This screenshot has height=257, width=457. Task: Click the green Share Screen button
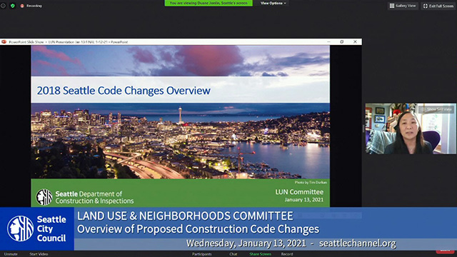click(x=260, y=254)
